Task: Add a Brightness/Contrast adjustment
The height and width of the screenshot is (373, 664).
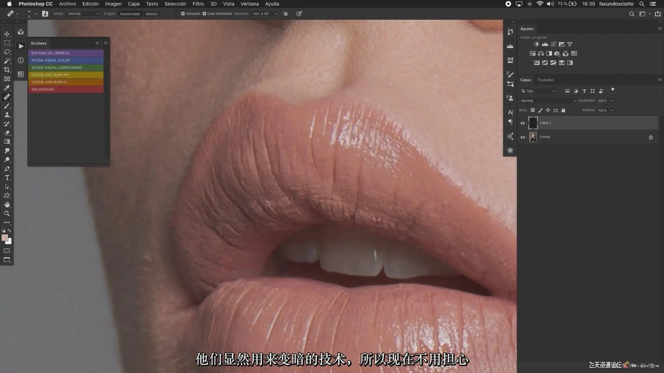Action: pos(536,44)
